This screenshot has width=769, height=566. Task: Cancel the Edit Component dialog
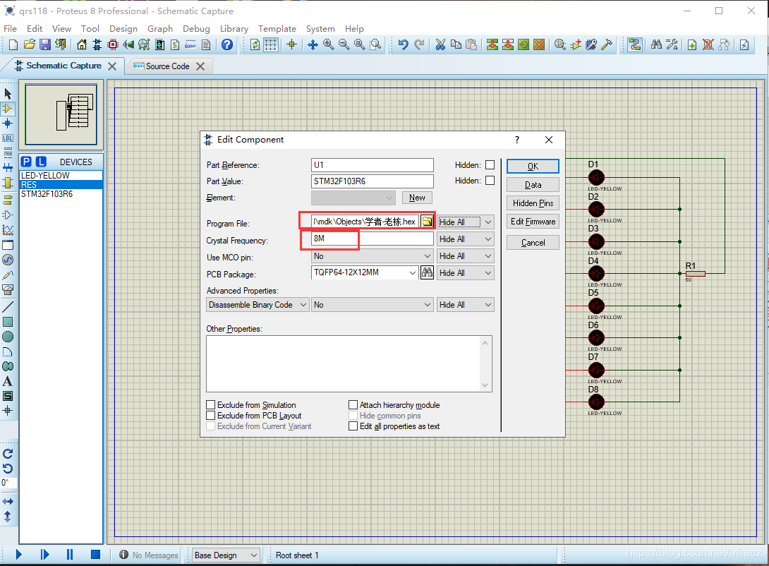[533, 243]
